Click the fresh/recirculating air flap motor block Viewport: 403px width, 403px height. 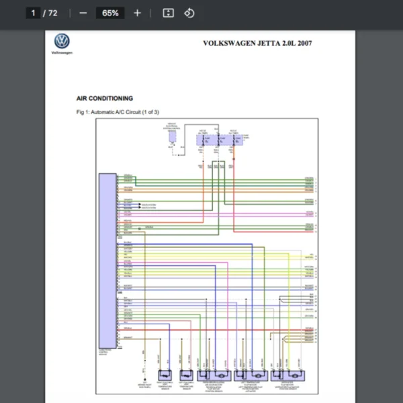tap(214, 376)
